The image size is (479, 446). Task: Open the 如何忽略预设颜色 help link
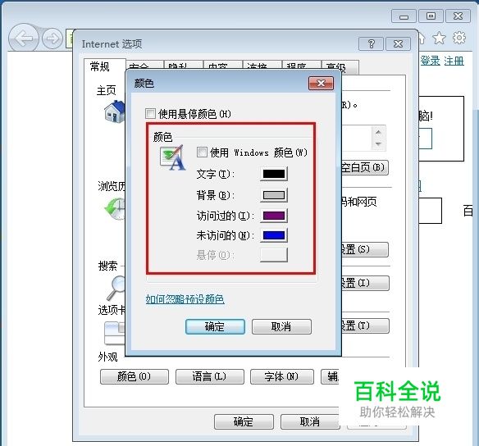point(185,299)
